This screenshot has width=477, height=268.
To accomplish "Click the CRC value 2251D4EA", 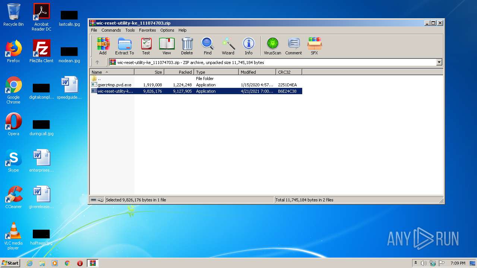I will point(287,85).
